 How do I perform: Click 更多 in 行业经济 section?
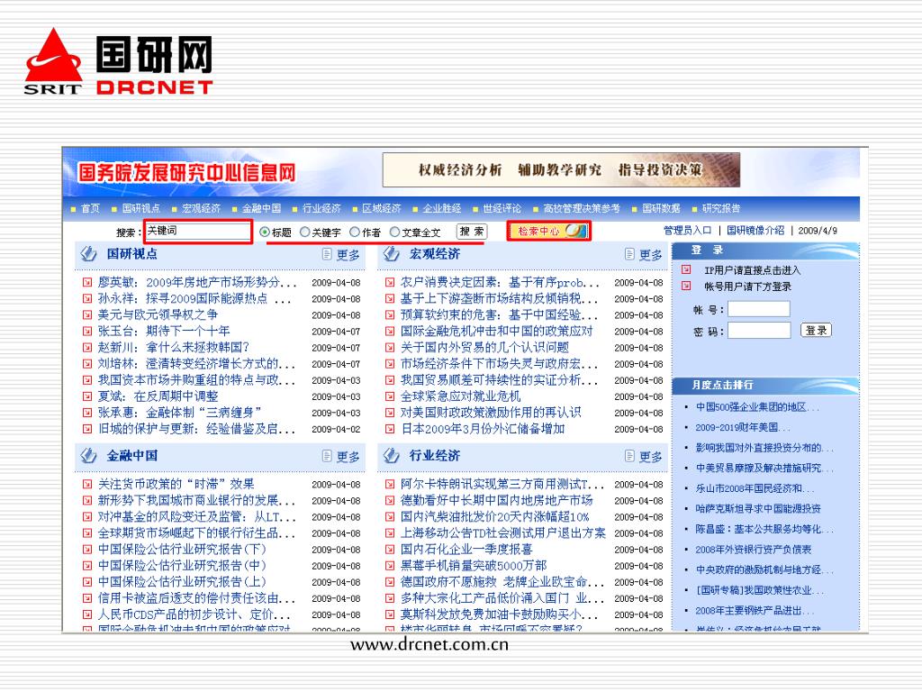[x=651, y=457]
